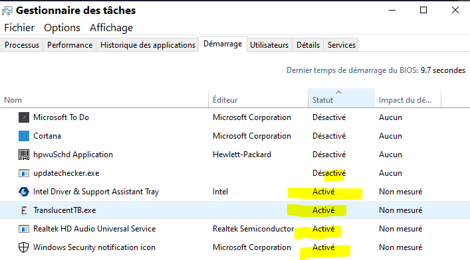Minimize the Gestionnaire des tâches window

point(392,10)
